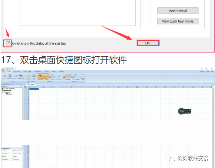Toggle the Gallery pane ribbon button
This screenshot has width=215, height=168.
click(46, 77)
